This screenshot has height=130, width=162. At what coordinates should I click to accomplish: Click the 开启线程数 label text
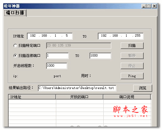point(24,66)
